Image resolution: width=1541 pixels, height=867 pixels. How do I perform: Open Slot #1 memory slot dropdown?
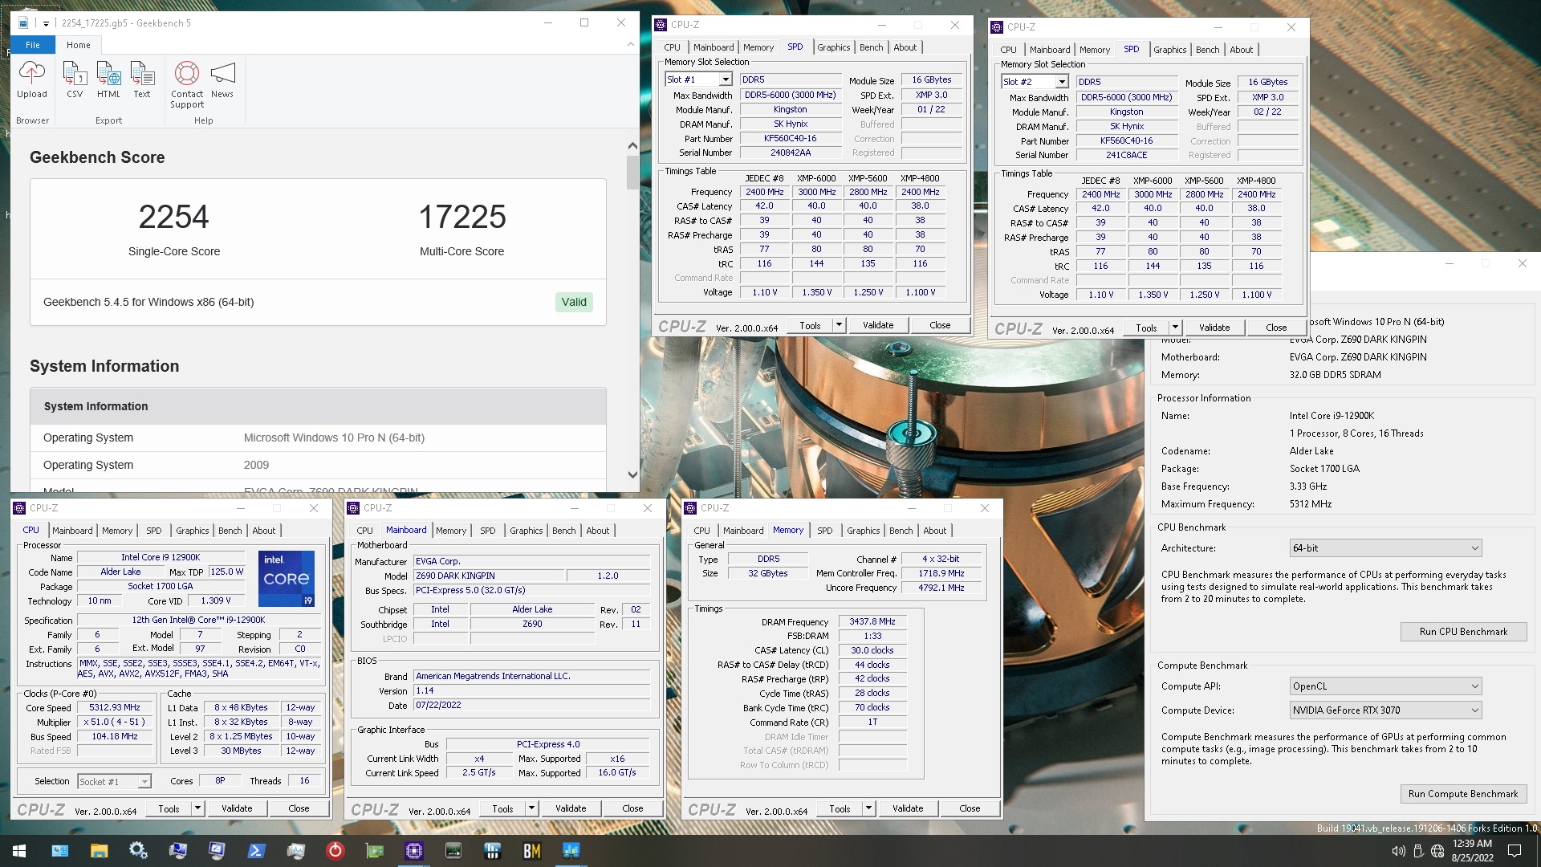[726, 79]
